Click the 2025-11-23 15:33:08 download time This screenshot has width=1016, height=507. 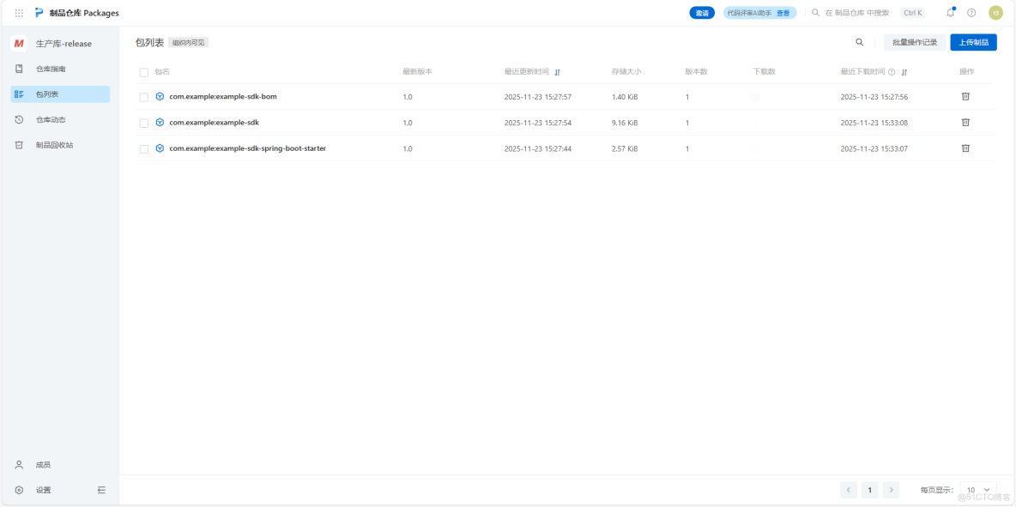click(874, 123)
